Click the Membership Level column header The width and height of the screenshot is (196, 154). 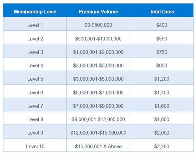click(x=35, y=12)
